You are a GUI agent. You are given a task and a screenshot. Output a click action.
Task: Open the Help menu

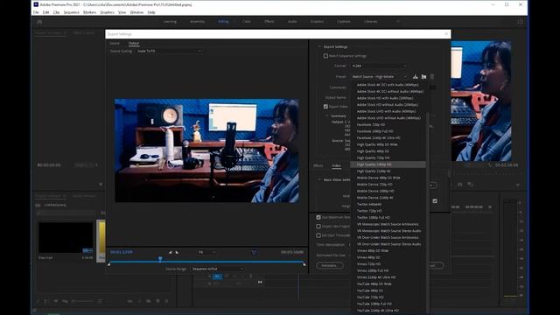[x=151, y=12]
